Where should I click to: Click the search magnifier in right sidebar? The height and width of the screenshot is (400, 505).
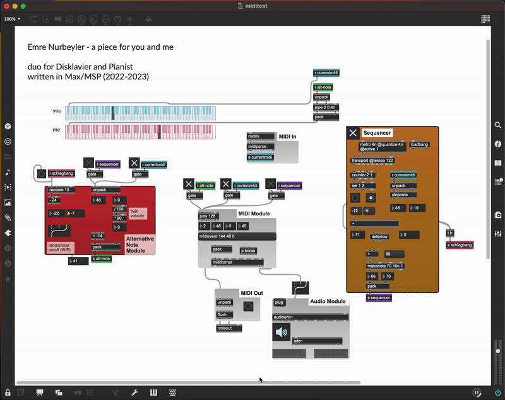pyautogui.click(x=498, y=125)
